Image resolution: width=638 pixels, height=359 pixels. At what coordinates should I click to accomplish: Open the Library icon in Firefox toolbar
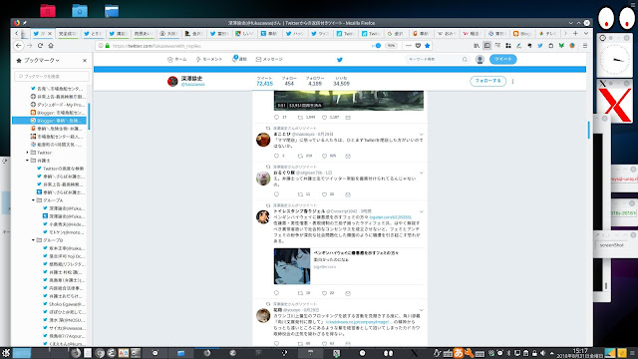pyautogui.click(x=477, y=46)
